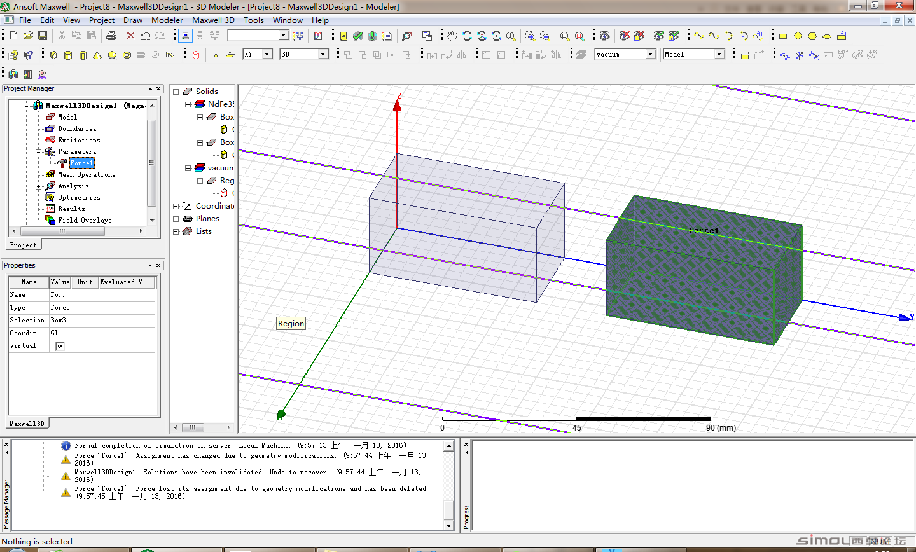Select Mesh Operations in project tree

(87, 175)
